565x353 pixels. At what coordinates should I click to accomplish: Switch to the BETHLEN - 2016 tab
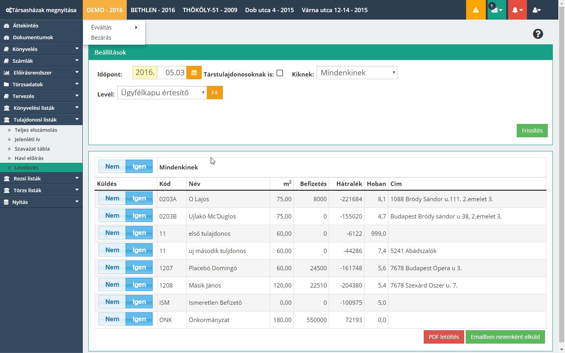(x=153, y=10)
